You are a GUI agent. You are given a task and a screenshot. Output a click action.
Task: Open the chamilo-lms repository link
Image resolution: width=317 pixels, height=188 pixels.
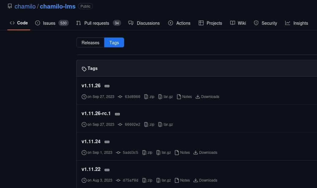(x=57, y=6)
